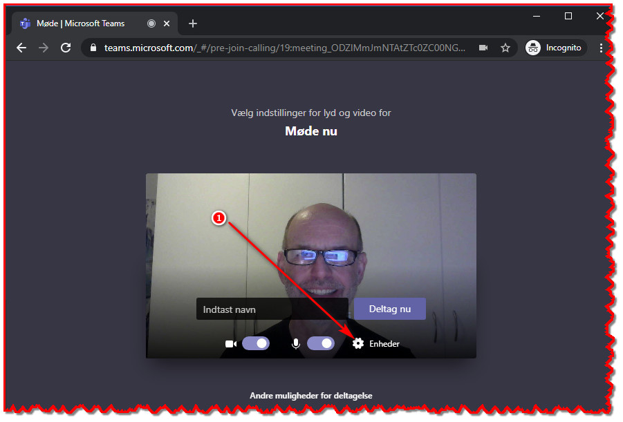The width and height of the screenshot is (623, 422).
Task: Click the video camera icon
Action: [231, 344]
